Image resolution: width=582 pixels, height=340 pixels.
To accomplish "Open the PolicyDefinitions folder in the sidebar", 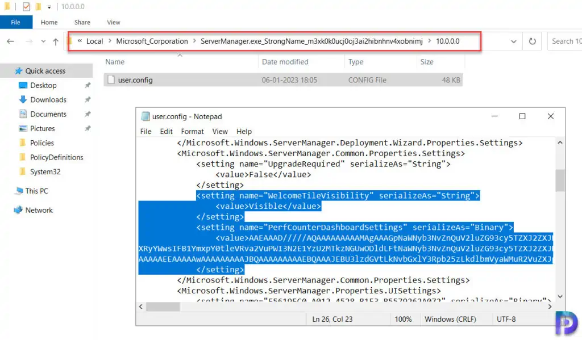I will click(x=56, y=158).
